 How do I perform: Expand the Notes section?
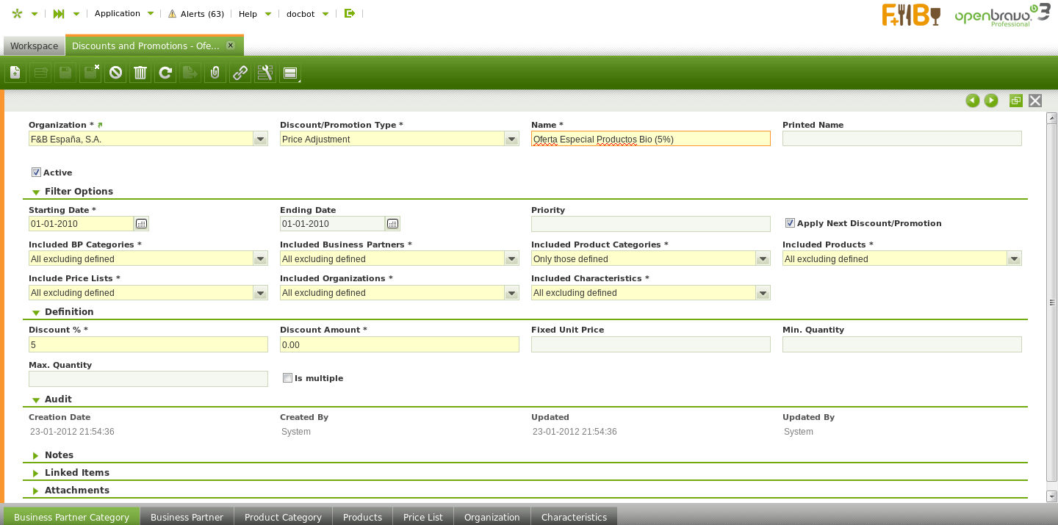[x=59, y=455]
